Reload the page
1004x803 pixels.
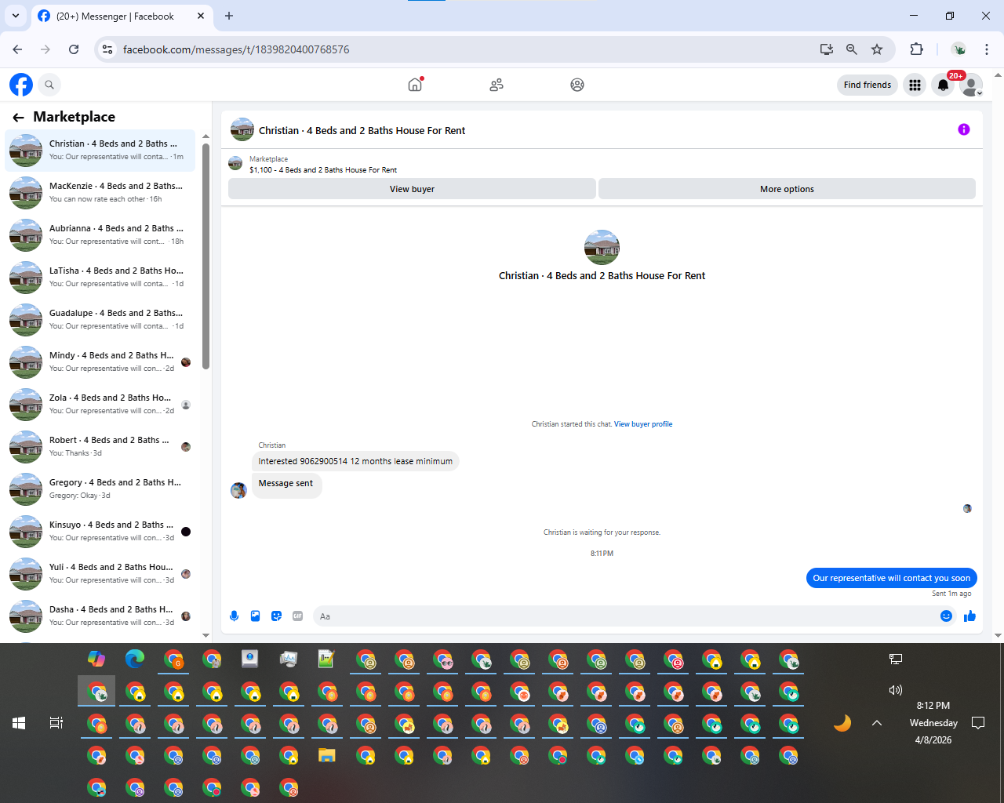tap(74, 49)
